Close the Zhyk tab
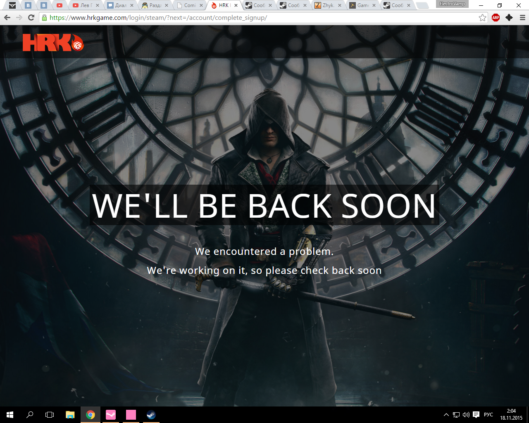Image resolution: width=529 pixels, height=423 pixels. click(340, 5)
